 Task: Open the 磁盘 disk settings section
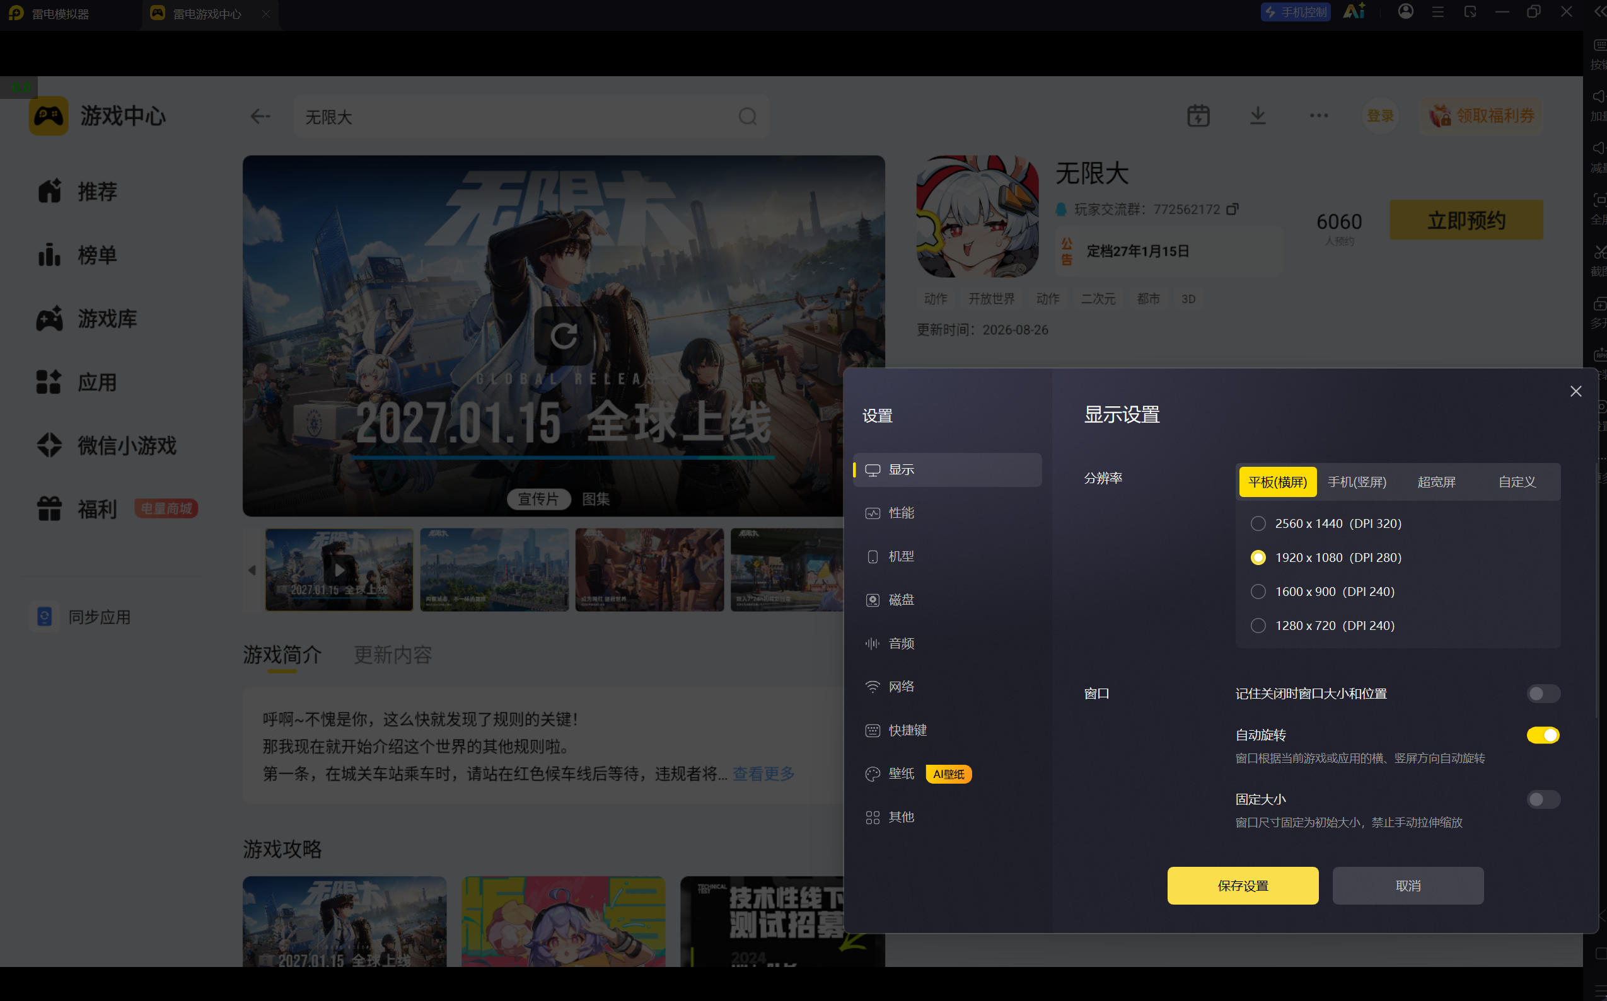click(x=948, y=600)
